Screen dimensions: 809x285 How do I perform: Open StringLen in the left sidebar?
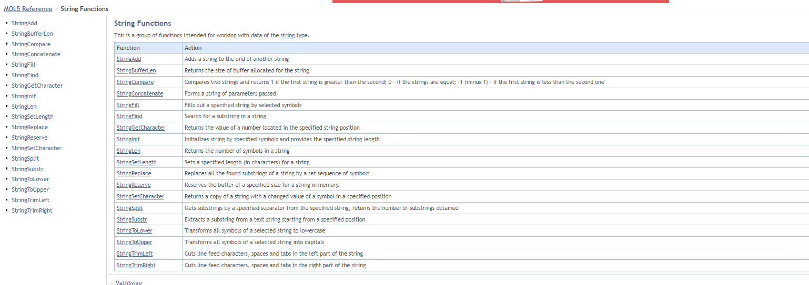click(x=24, y=107)
